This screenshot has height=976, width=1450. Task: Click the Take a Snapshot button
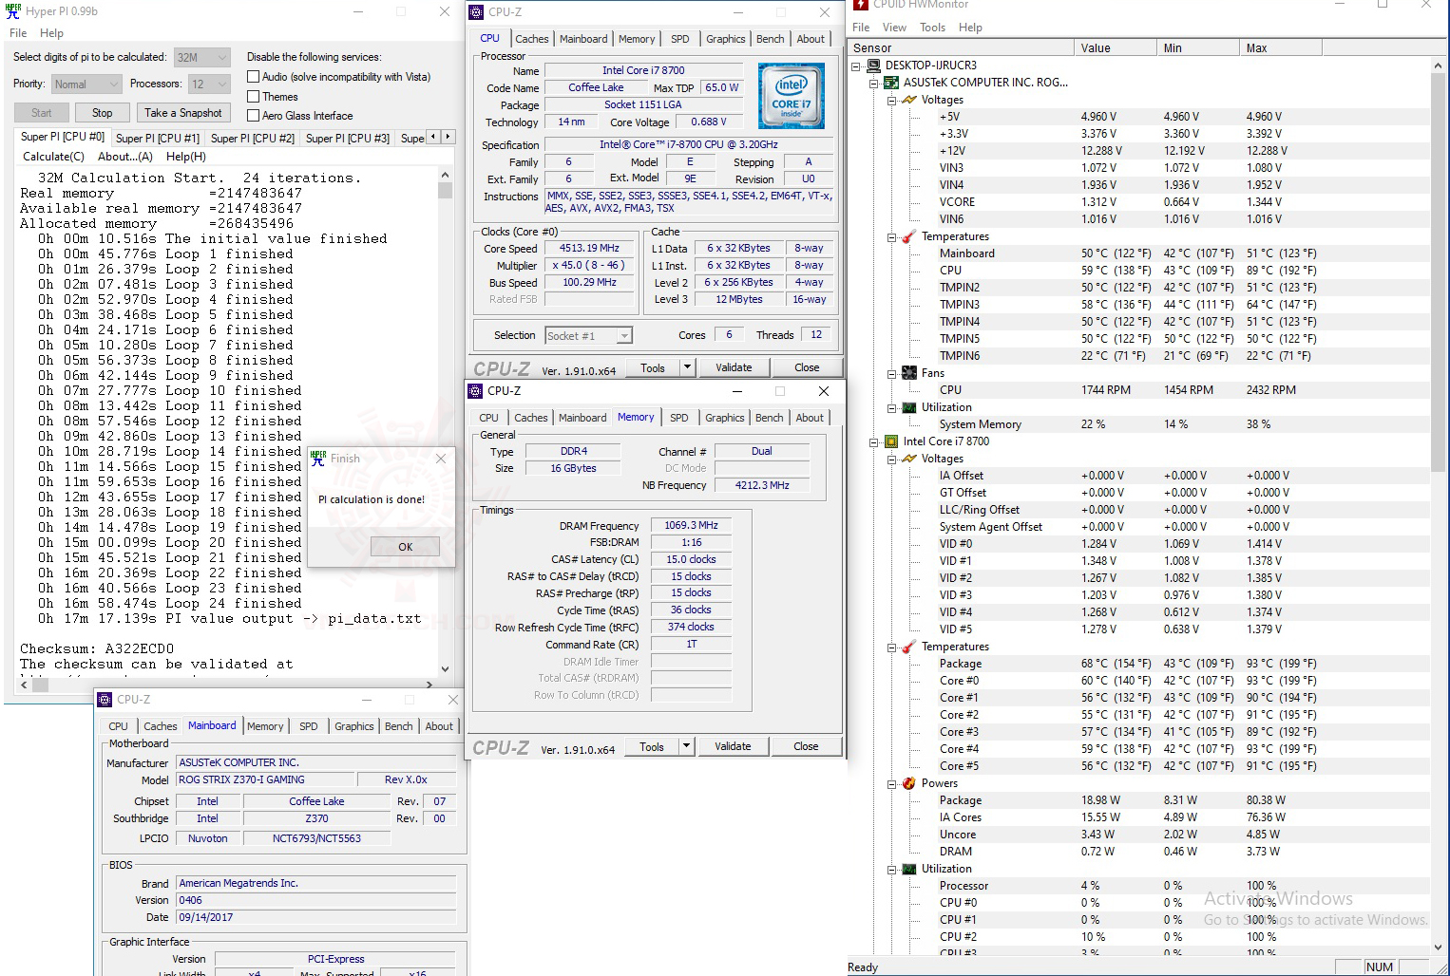click(x=183, y=113)
